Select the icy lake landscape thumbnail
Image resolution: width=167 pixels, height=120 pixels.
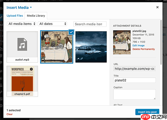tap(91, 47)
